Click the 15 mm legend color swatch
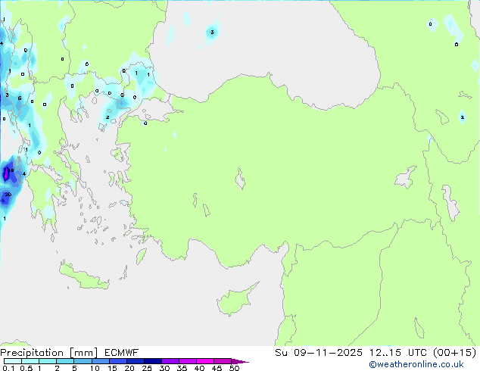Image resolution: width=480 pixels, height=371 pixels. [x=117, y=361]
